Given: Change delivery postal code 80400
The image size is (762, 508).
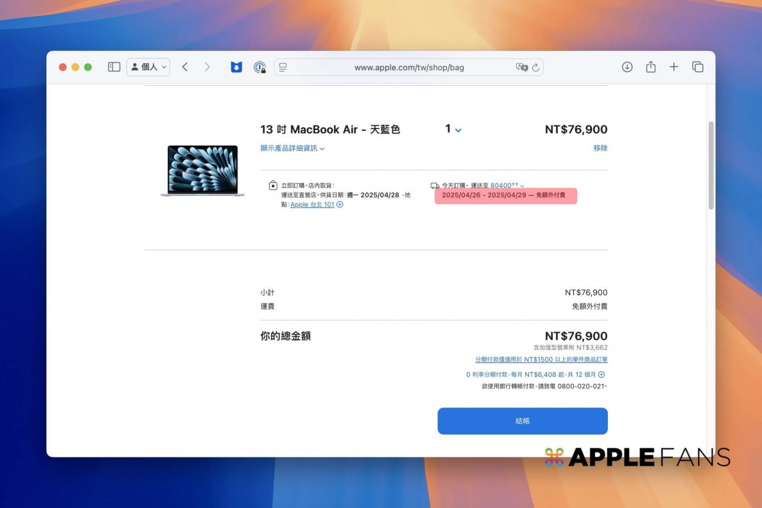Looking at the screenshot, I should (506, 186).
